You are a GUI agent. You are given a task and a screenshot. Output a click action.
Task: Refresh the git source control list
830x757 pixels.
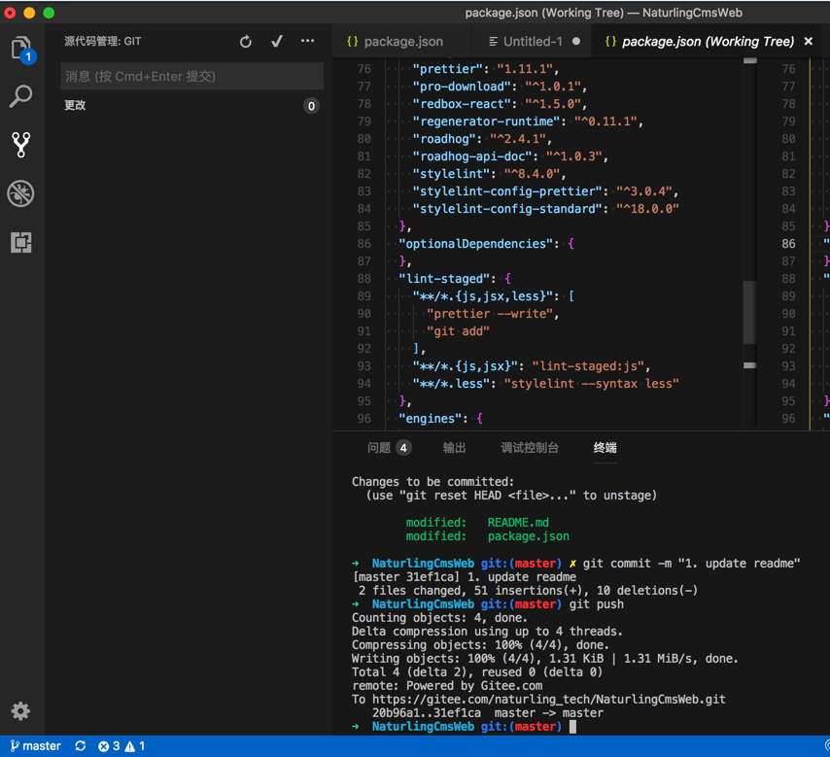(x=246, y=41)
